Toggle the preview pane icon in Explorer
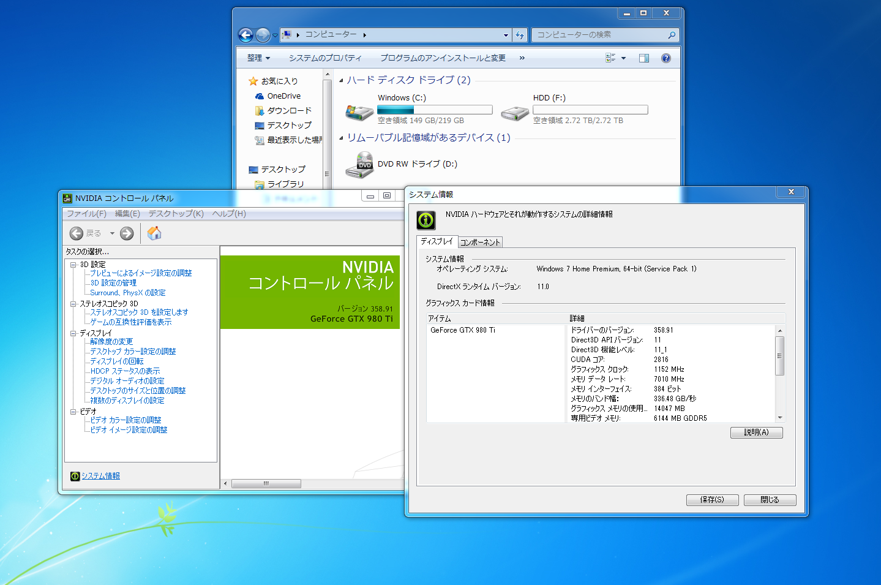The image size is (881, 585). (644, 58)
